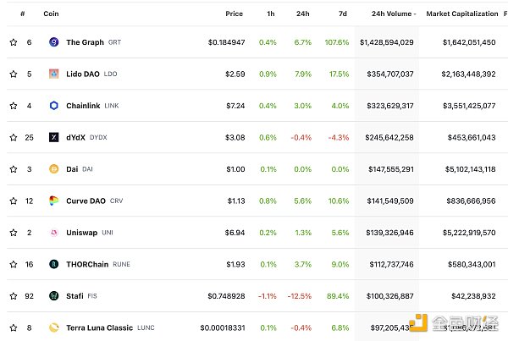508x341 pixels.
Task: Sort by 7d change column
Action: tap(343, 14)
